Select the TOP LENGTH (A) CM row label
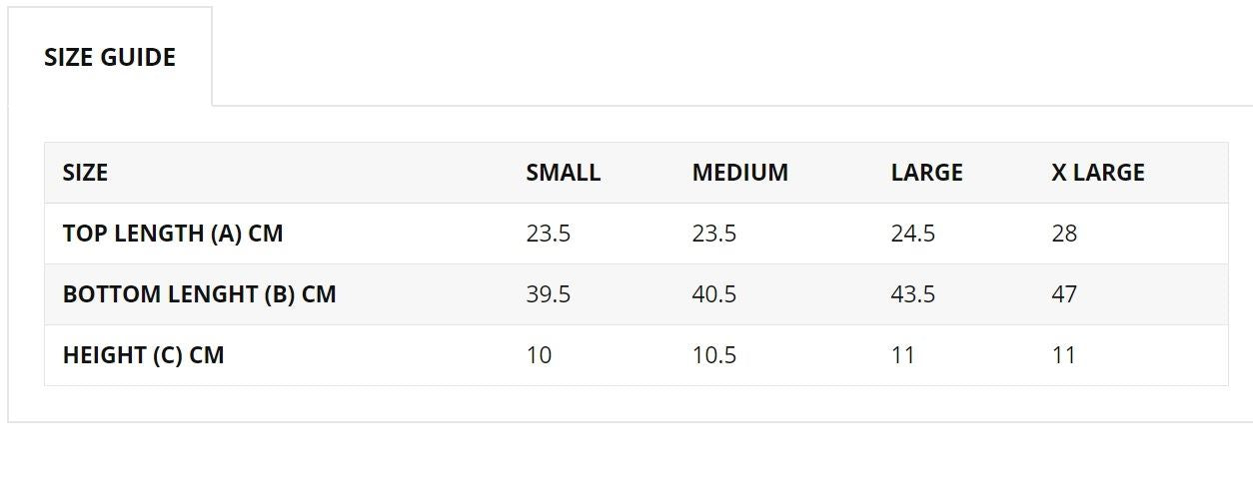The image size is (1253, 501). click(173, 234)
